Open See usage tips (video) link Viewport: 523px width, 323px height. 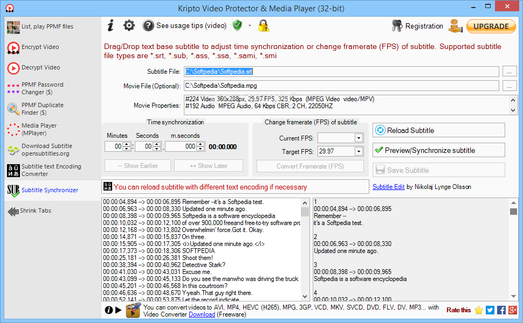coord(191,26)
